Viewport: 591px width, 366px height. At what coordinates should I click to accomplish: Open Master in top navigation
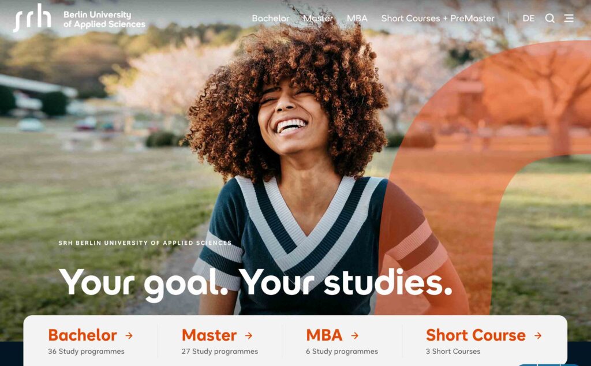click(318, 18)
